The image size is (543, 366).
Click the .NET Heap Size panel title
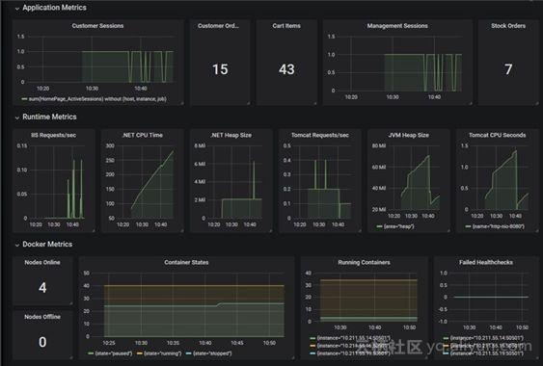point(231,135)
